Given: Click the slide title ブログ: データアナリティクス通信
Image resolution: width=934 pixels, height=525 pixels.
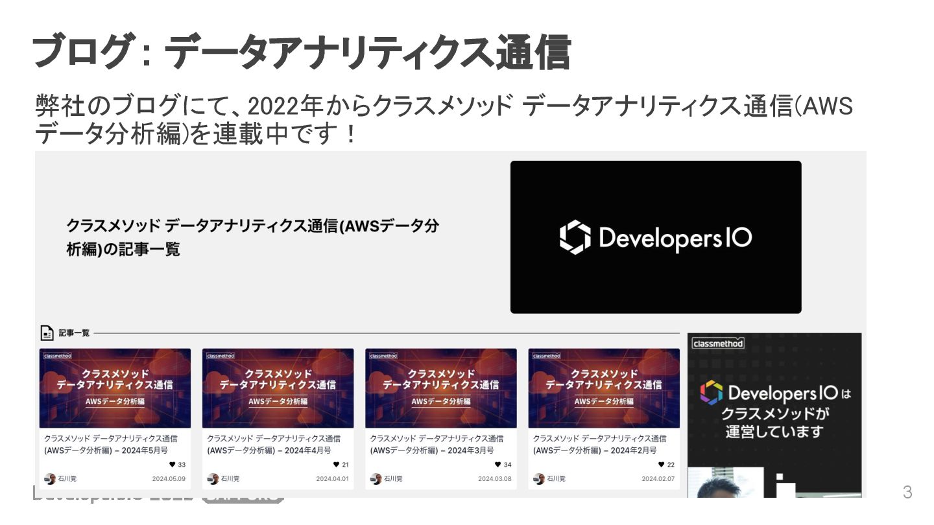Looking at the screenshot, I should point(301,53).
